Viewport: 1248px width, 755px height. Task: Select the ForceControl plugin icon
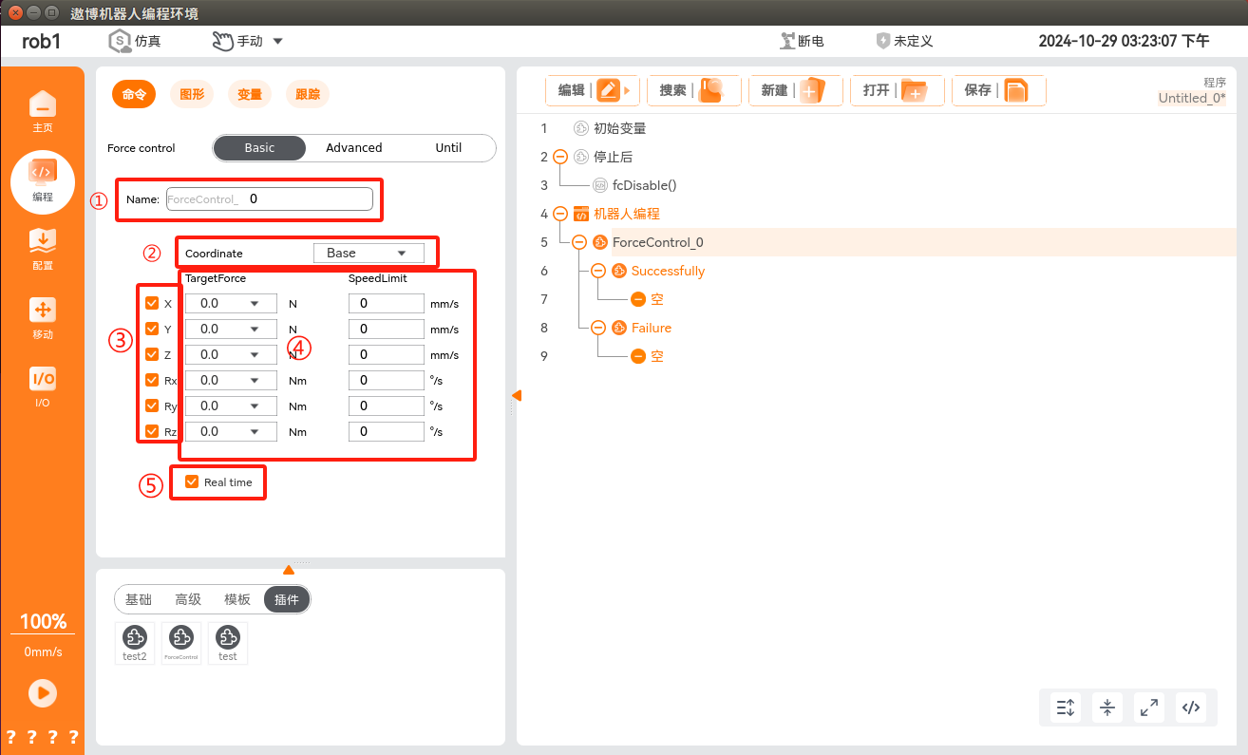(181, 642)
